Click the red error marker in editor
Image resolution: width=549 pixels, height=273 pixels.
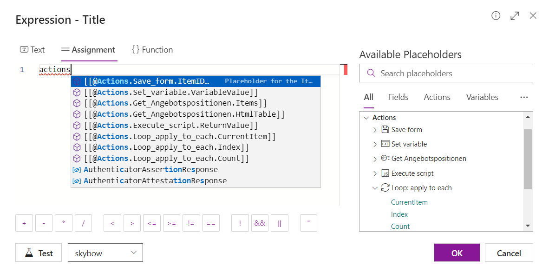tap(345, 70)
